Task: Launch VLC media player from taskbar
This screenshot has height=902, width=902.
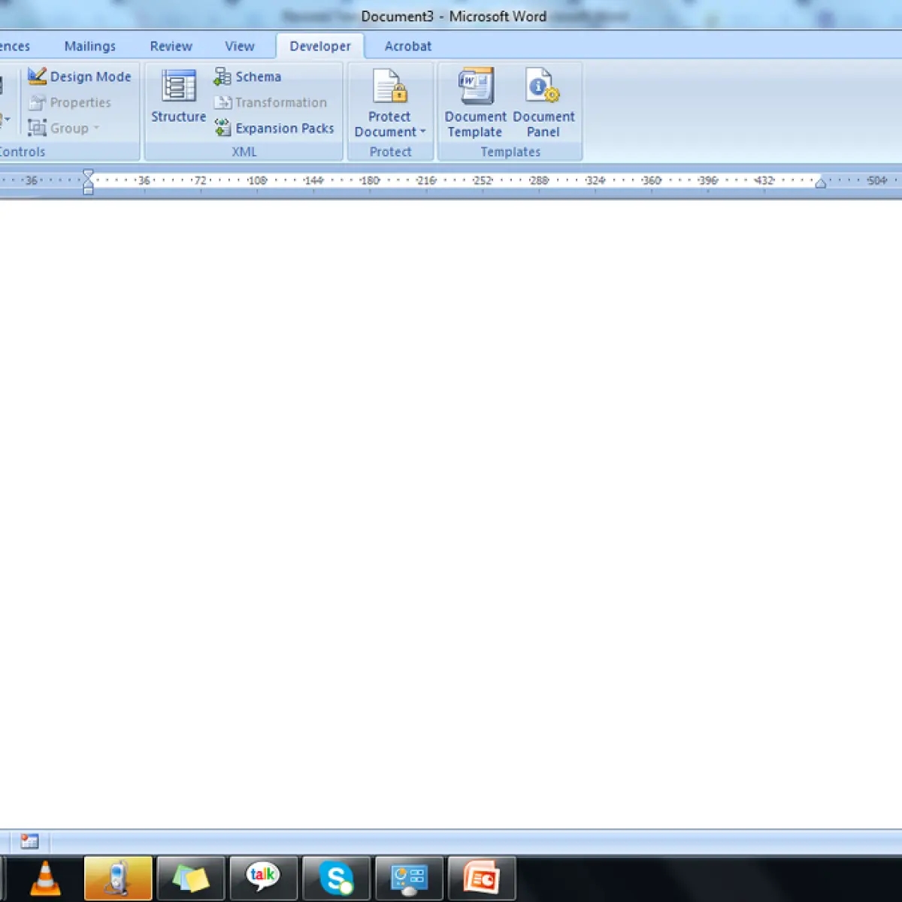Action: (45, 878)
